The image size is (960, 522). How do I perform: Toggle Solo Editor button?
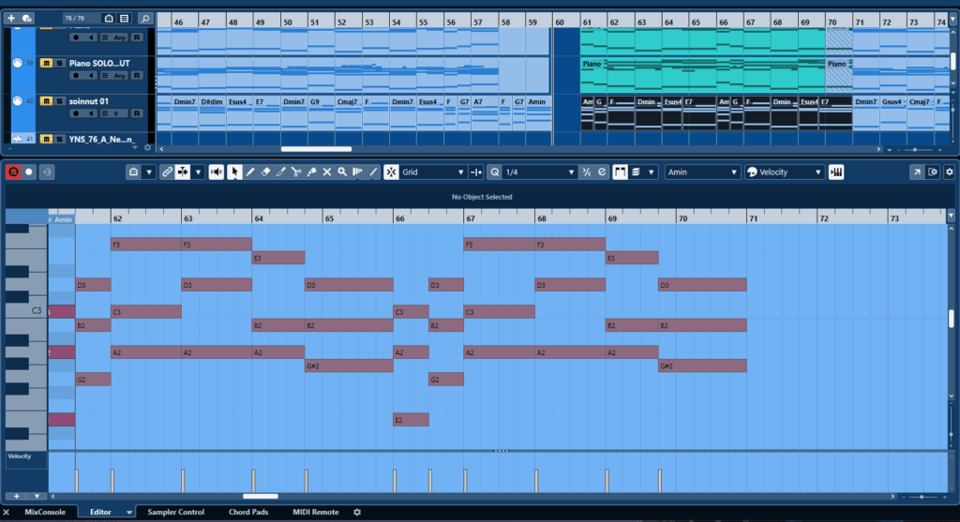[x=14, y=172]
